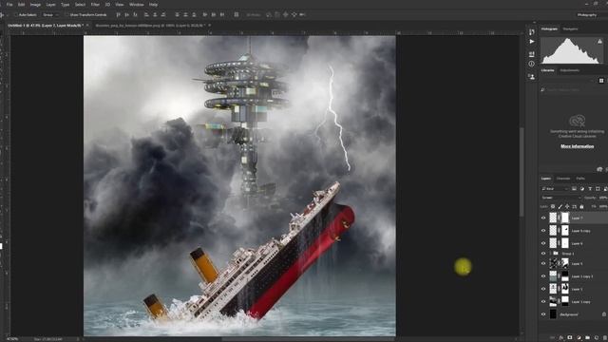Toggle visibility of Layer 6
The image size is (608, 342).
[x=543, y=243]
